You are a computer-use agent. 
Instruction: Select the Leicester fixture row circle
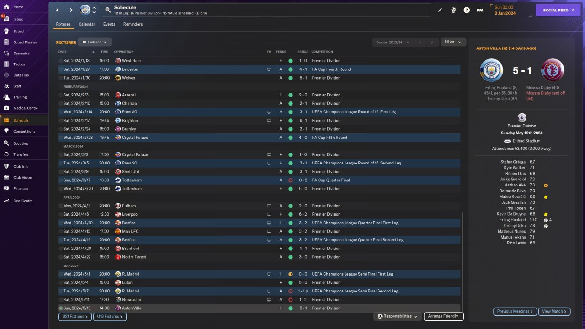61,69
